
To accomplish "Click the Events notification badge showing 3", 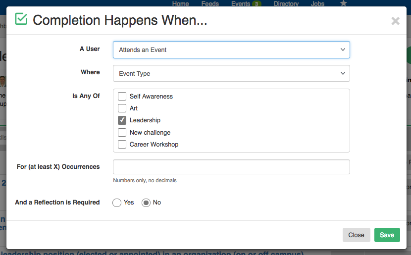I will coord(257,3).
